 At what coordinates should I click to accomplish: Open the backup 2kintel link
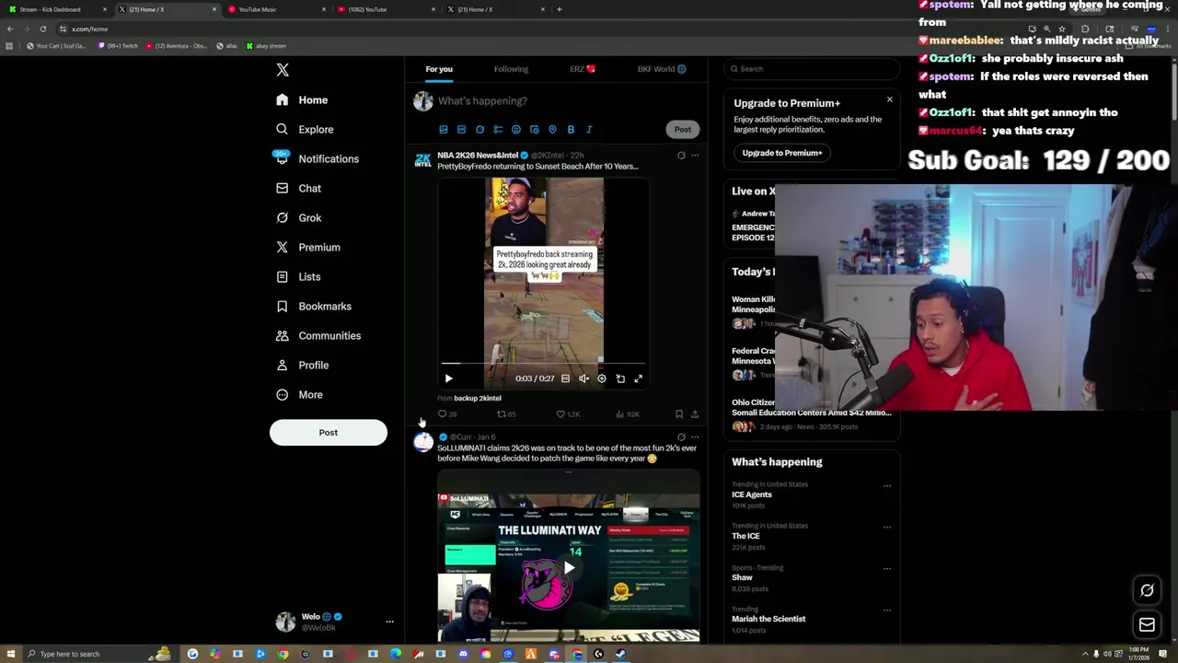pos(478,398)
